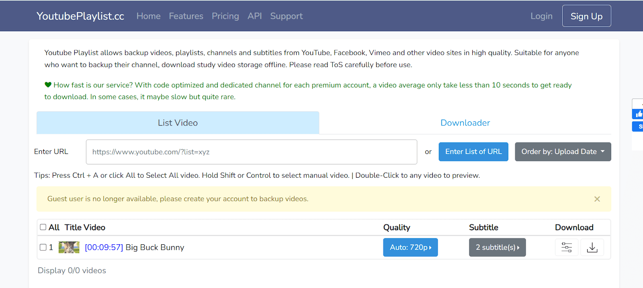
Task: Select the List Video tab
Action: (178, 123)
